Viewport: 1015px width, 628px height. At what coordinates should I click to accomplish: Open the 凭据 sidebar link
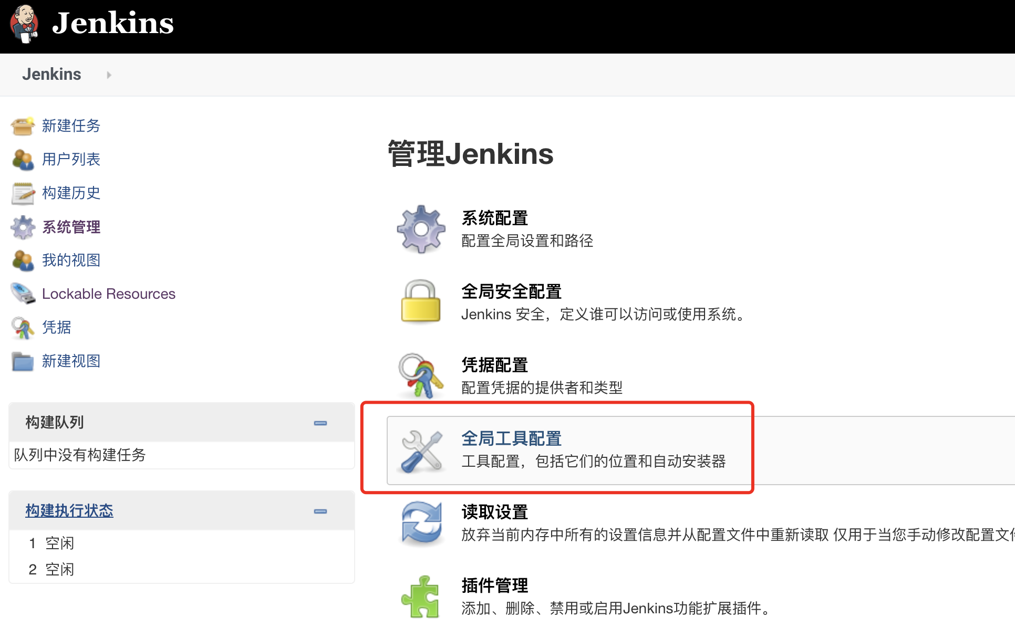[56, 328]
